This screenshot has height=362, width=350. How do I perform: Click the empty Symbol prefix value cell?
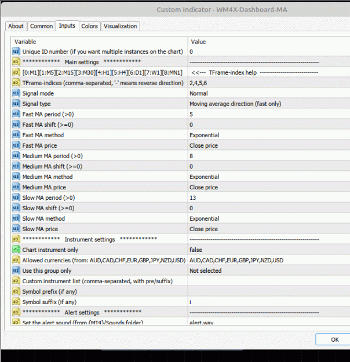pos(269,291)
